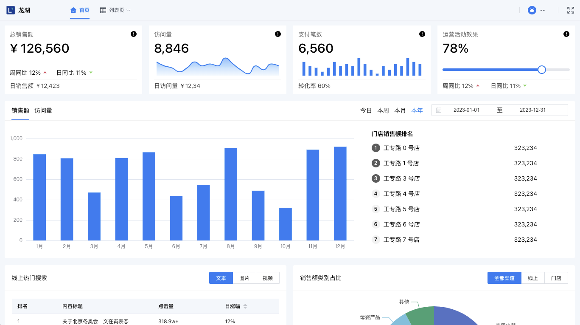The height and width of the screenshot is (325, 580).
Task: Click the slider handle at 78%
Action: (x=542, y=70)
